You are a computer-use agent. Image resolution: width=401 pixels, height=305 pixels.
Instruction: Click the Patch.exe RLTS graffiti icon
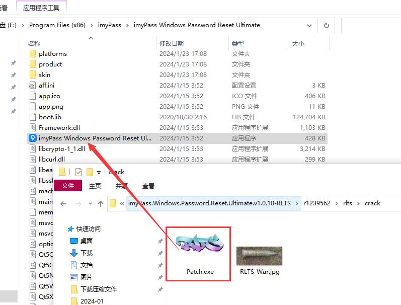[x=199, y=243]
